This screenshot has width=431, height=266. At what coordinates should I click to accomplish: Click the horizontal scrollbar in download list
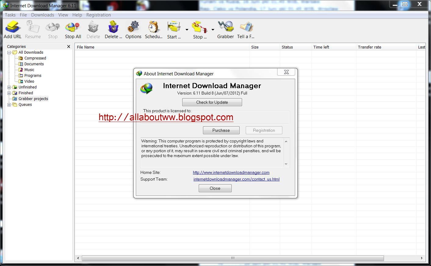pyautogui.click(x=233, y=258)
